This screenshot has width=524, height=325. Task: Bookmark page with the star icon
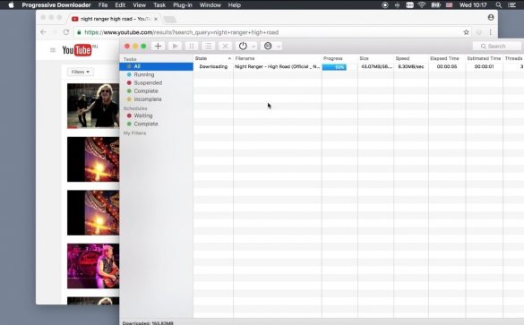[x=466, y=32]
